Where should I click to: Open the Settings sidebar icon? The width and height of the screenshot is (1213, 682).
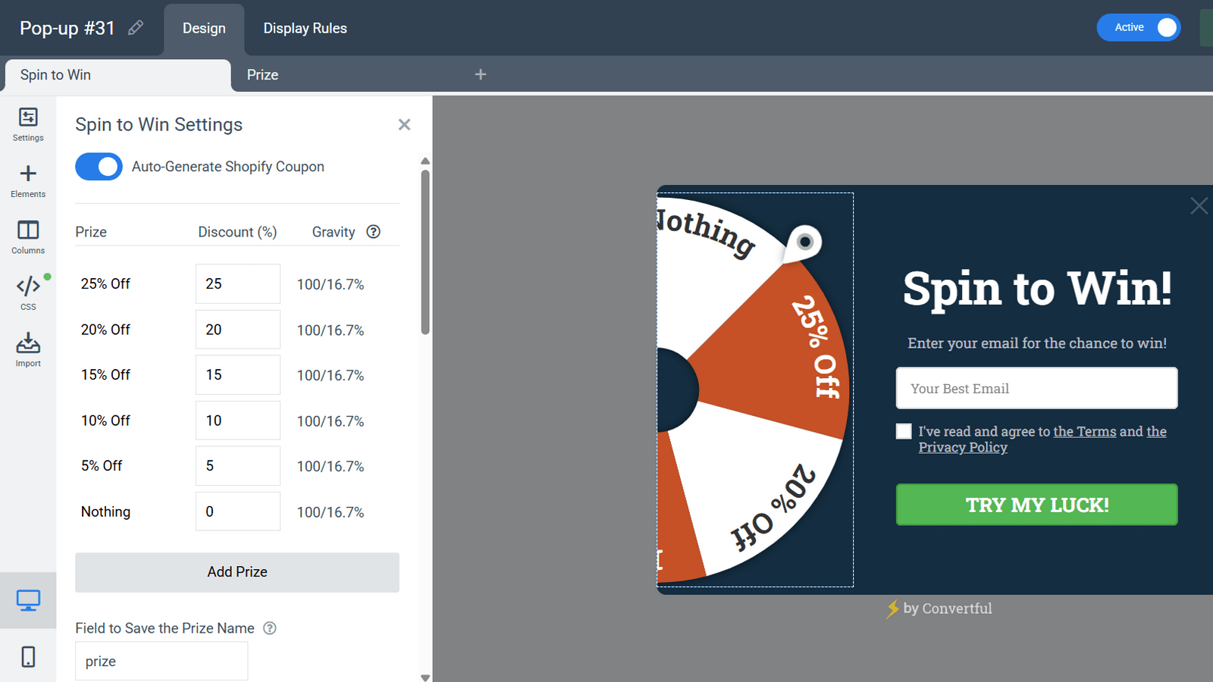28,124
